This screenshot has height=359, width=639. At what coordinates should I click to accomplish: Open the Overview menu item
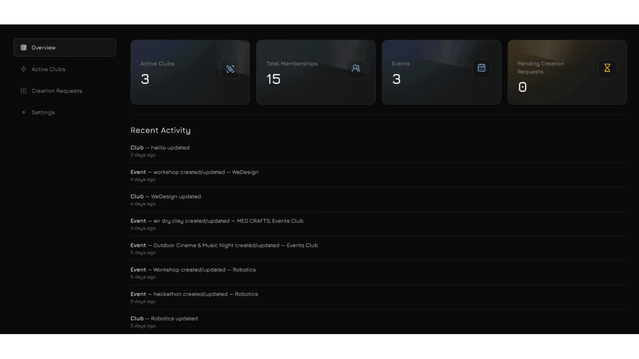[44, 48]
